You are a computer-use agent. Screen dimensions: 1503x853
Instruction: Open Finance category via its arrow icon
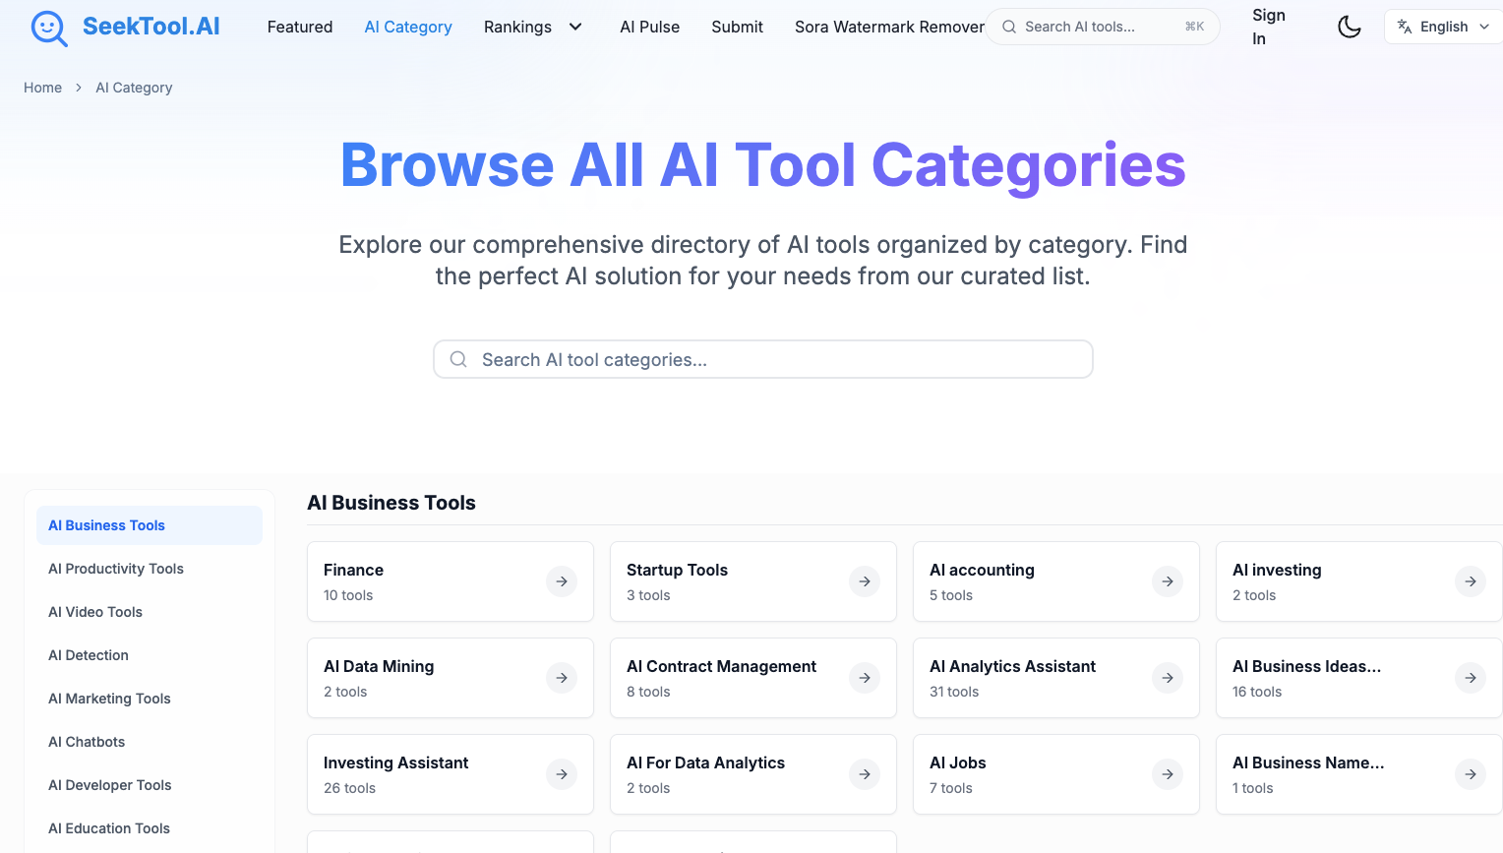[562, 581]
